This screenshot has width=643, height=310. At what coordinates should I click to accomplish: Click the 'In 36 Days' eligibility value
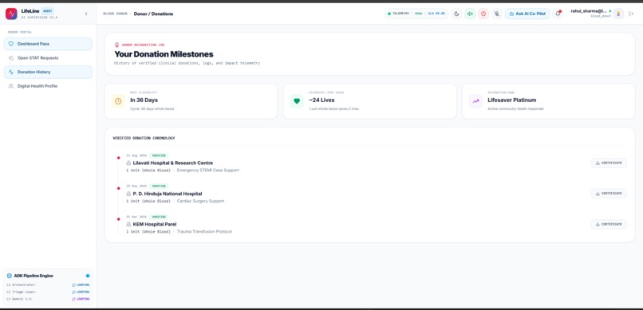(x=144, y=100)
